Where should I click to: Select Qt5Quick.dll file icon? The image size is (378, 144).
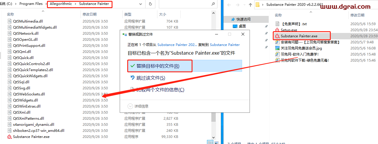click(10, 58)
